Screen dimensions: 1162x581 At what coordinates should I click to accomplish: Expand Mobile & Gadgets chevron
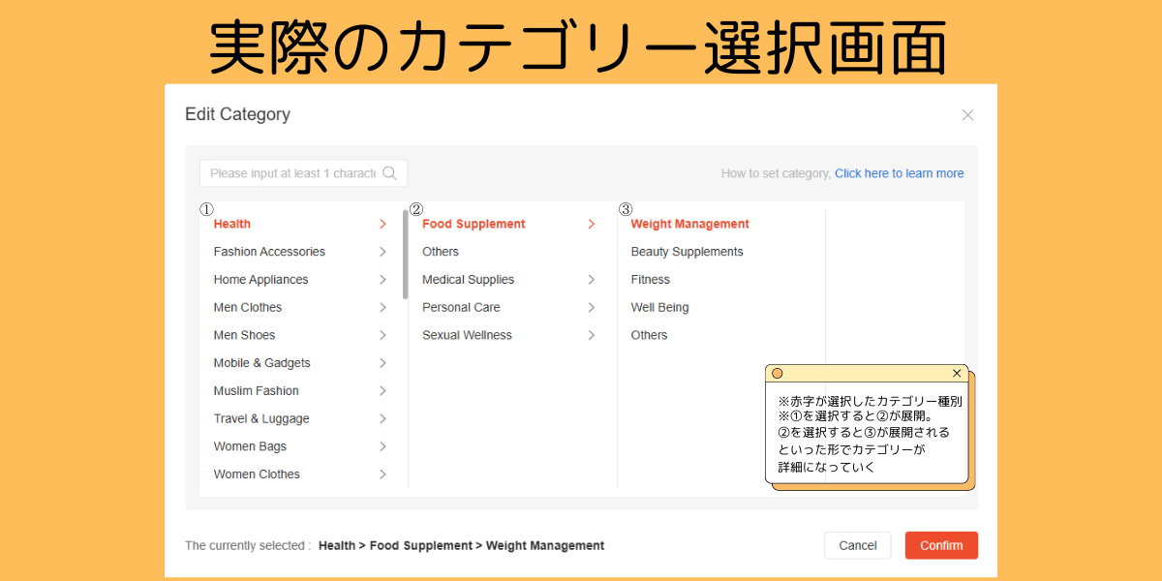pos(382,363)
